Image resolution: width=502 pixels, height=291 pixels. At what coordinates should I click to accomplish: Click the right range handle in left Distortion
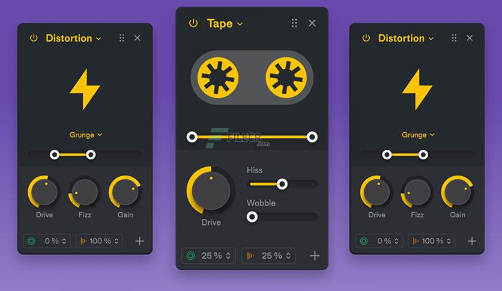(x=91, y=155)
